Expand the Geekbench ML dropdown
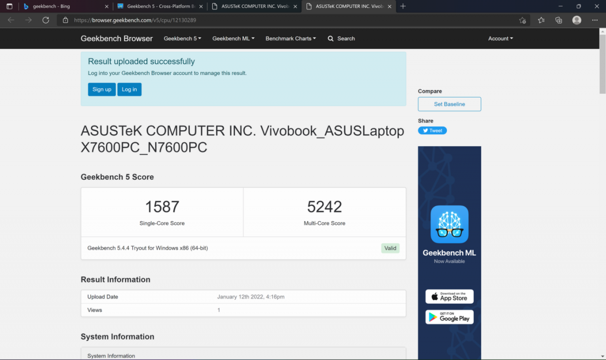606x360 pixels. click(233, 38)
